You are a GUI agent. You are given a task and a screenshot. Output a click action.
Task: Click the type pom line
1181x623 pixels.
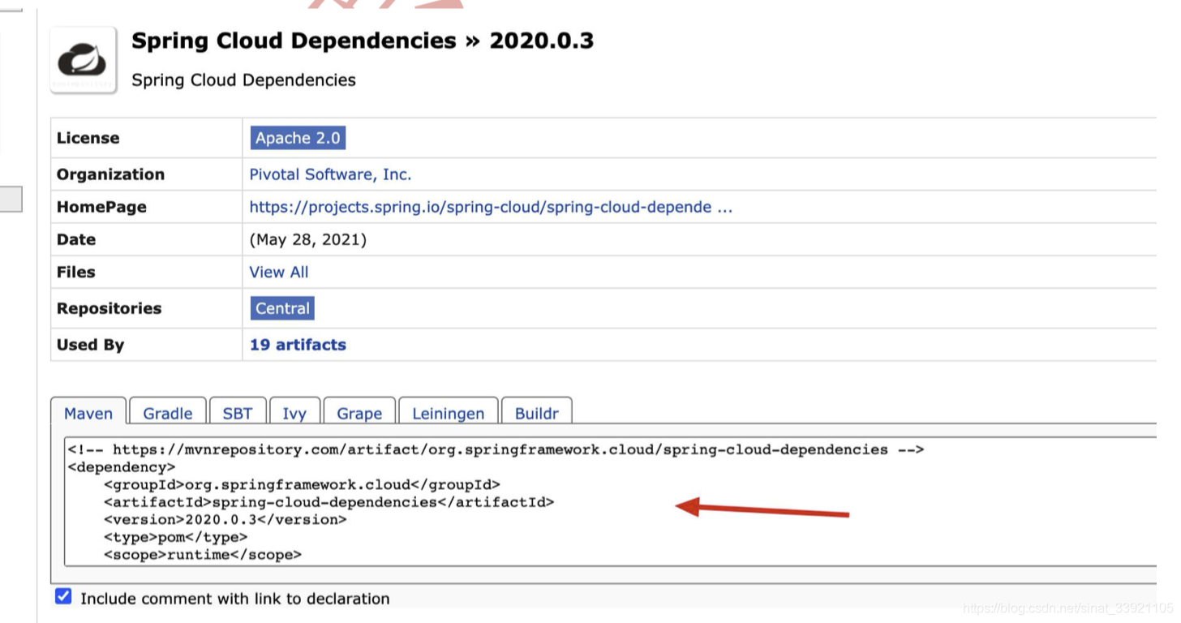[175, 537]
